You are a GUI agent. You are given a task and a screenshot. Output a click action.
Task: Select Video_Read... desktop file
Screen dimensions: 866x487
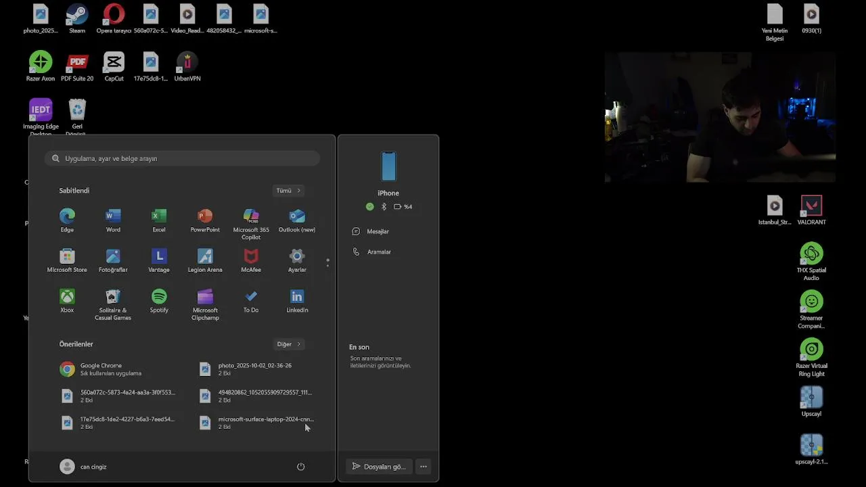point(187,18)
